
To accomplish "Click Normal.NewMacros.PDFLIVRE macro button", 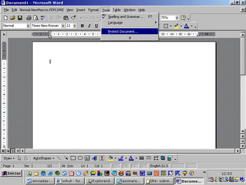I will coord(42,10).
